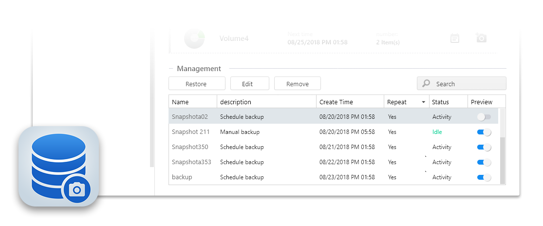Sort by the Name column header
543x226 pixels.
pyautogui.click(x=180, y=102)
